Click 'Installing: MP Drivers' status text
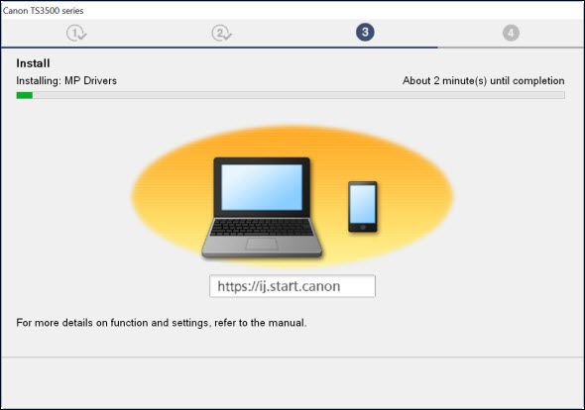Screen dimensions: 585x410 tap(66, 80)
